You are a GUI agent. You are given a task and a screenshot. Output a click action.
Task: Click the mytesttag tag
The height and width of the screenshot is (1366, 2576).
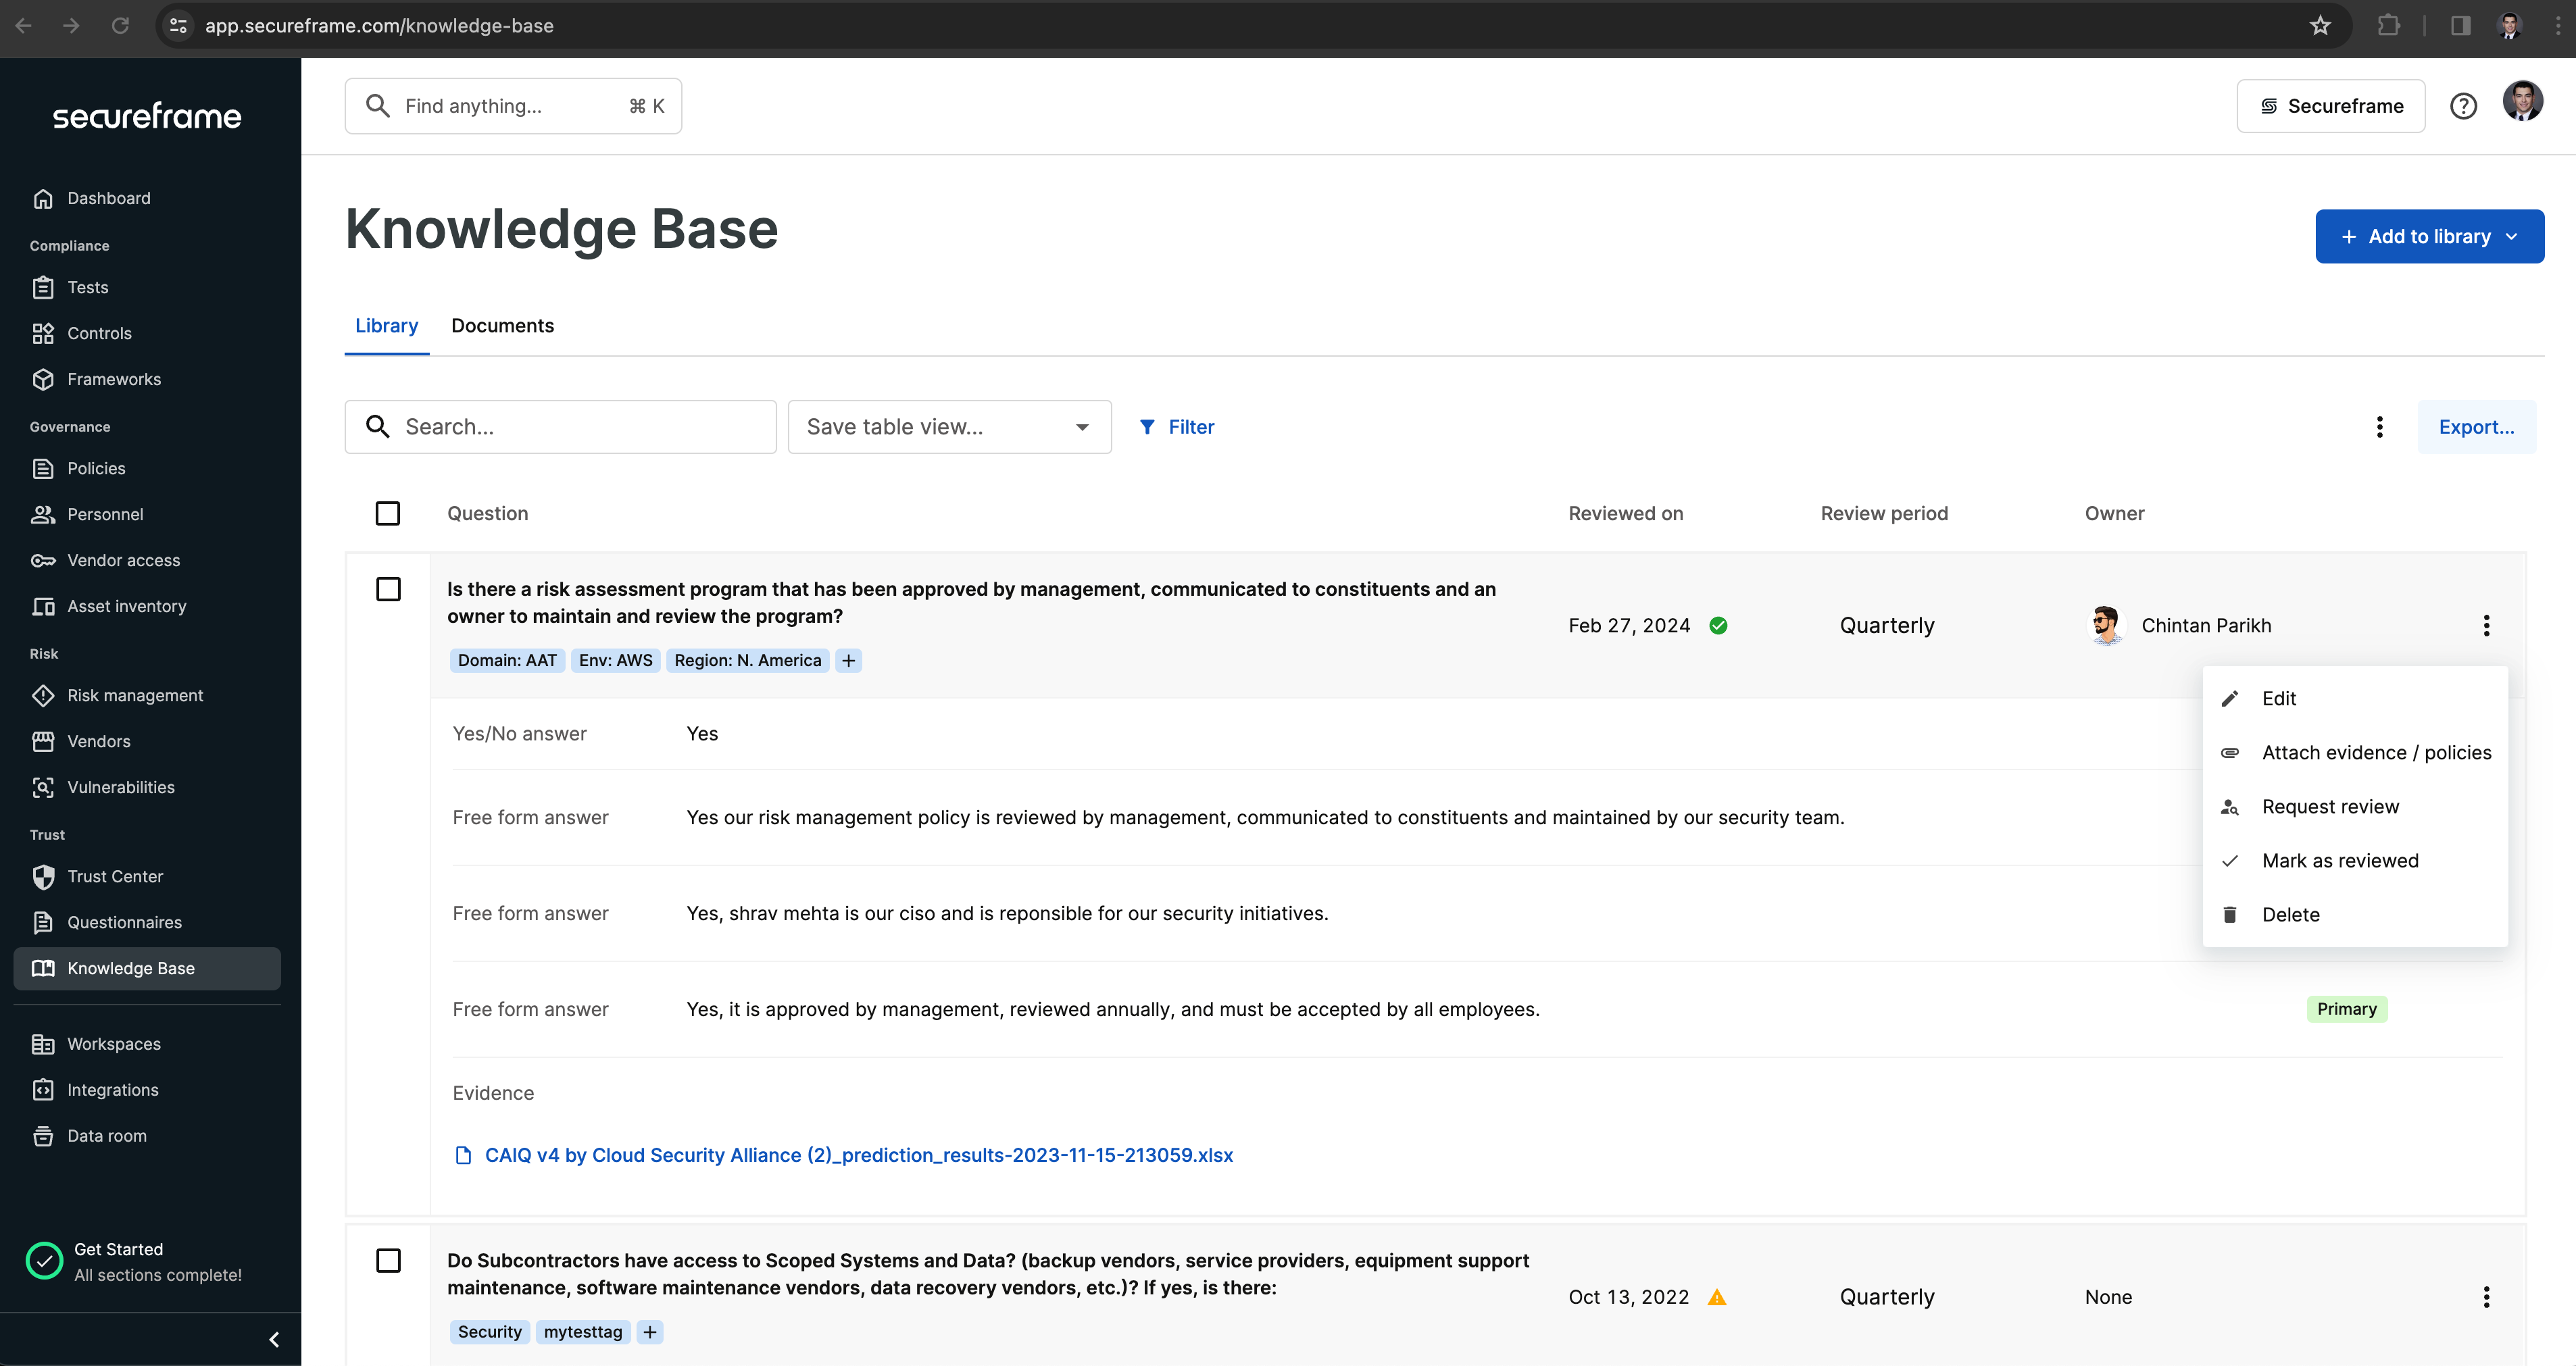(583, 1332)
